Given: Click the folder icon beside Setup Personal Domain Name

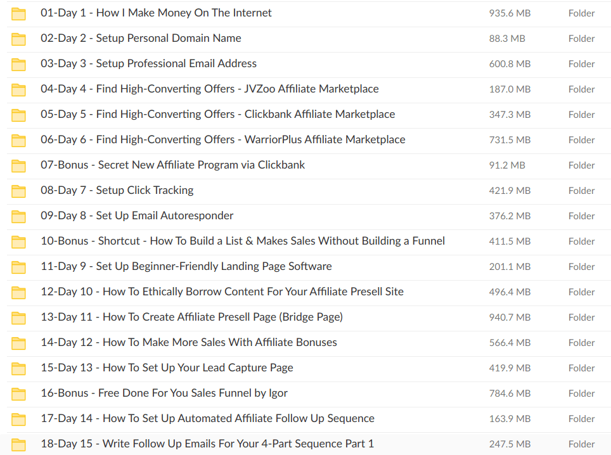Looking at the screenshot, I should click(18, 39).
